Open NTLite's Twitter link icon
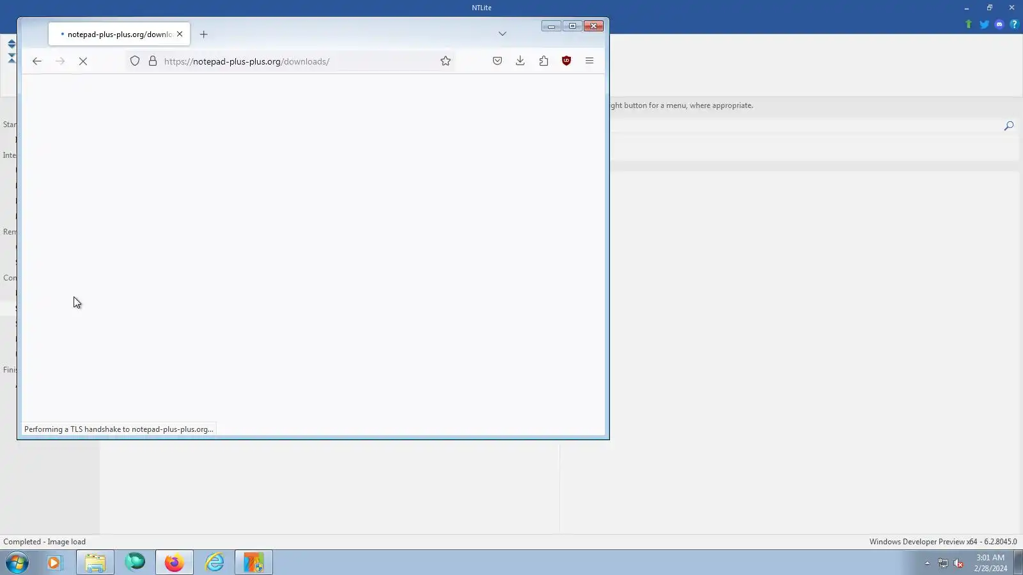The image size is (1023, 575). pyautogui.click(x=985, y=24)
